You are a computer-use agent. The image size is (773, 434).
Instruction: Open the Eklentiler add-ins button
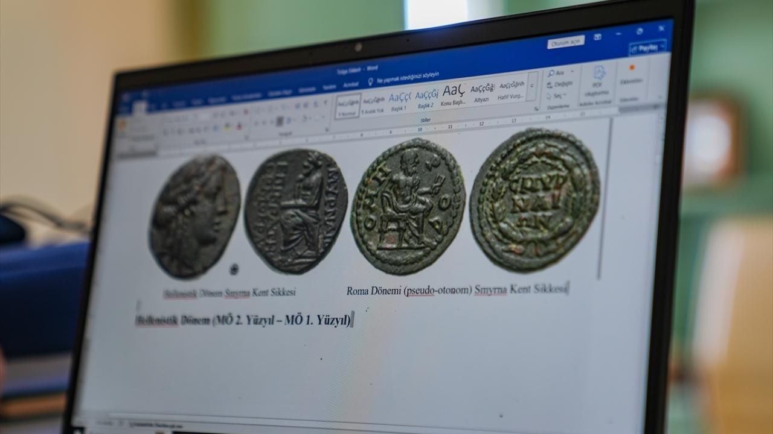pyautogui.click(x=632, y=74)
